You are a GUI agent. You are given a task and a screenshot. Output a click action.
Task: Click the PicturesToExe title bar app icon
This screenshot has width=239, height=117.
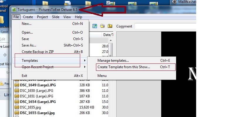point(14,10)
